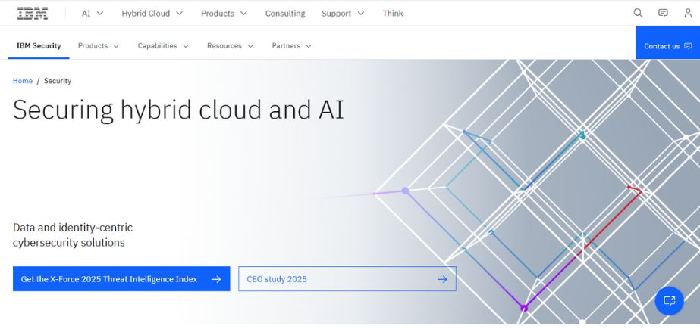
Task: Click the IBM logo
Action: tap(32, 13)
